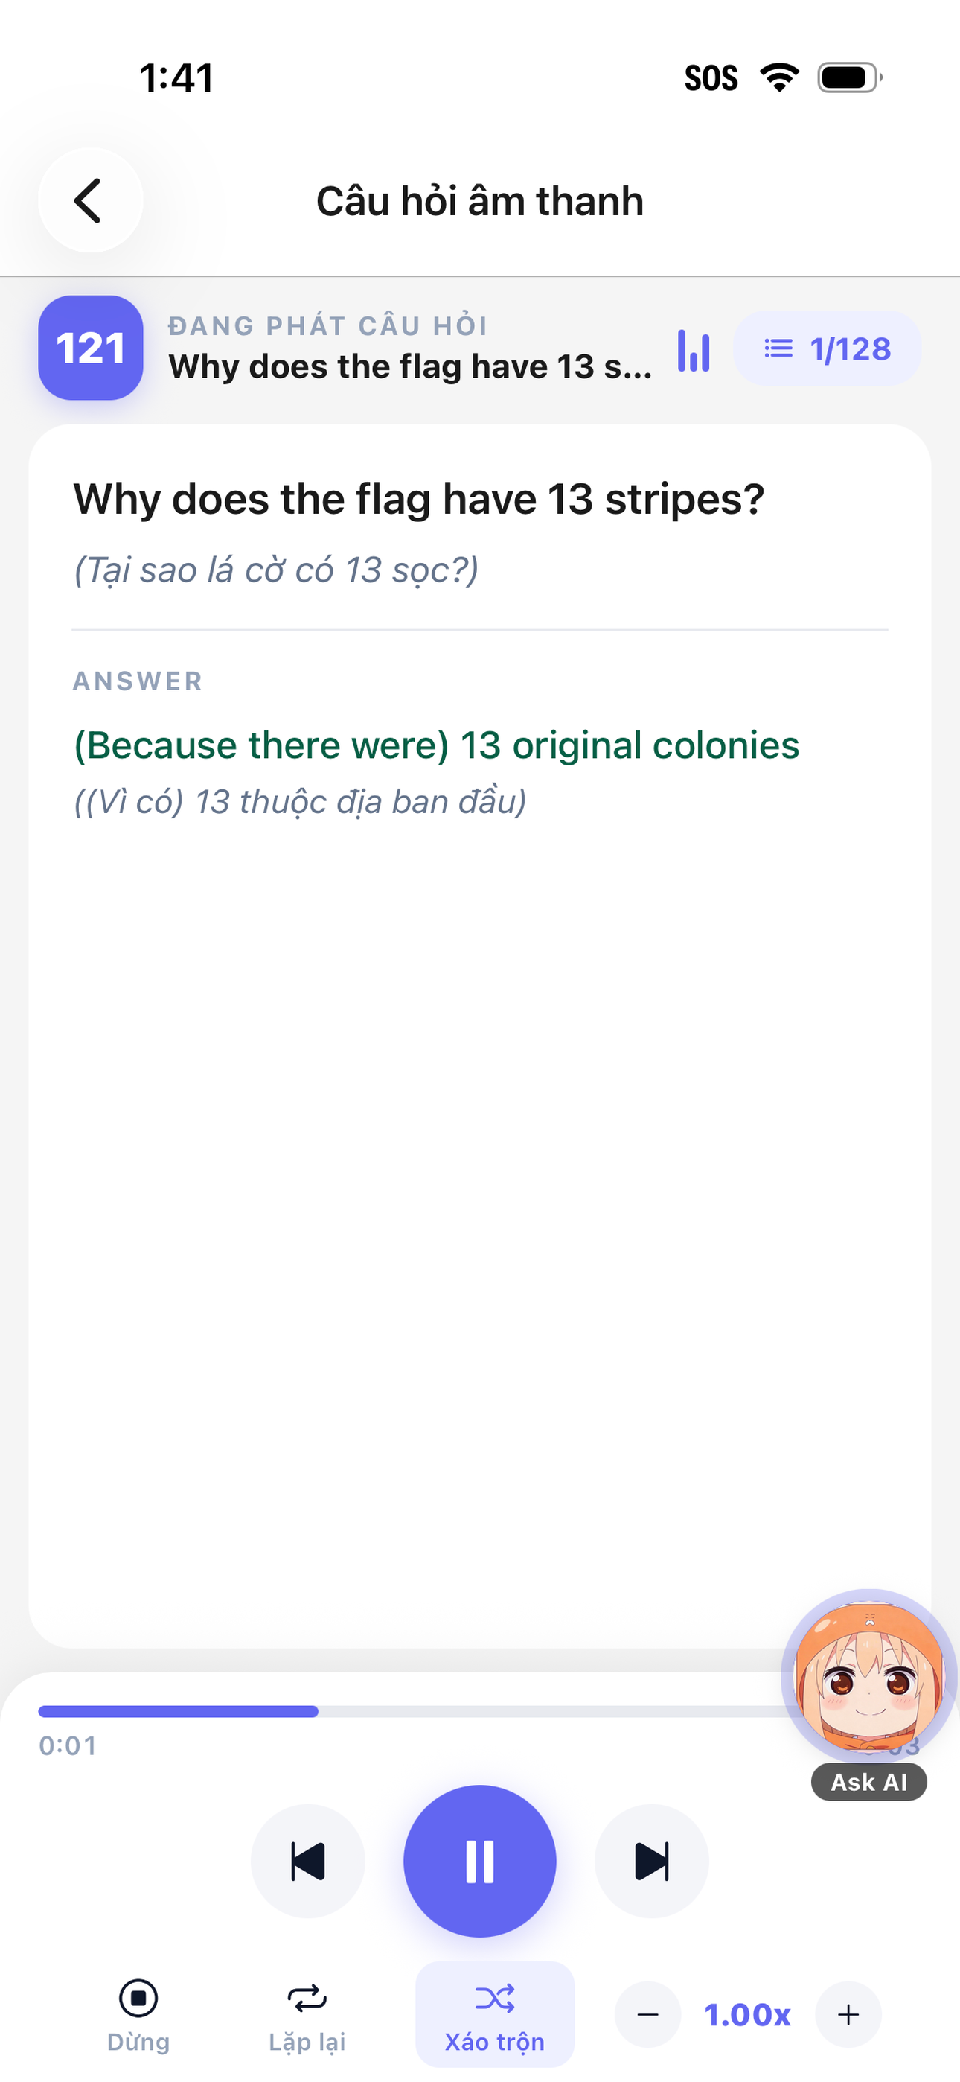This screenshot has width=960, height=2082.
Task: Tap the 13 original colonies answer
Action: click(x=436, y=745)
